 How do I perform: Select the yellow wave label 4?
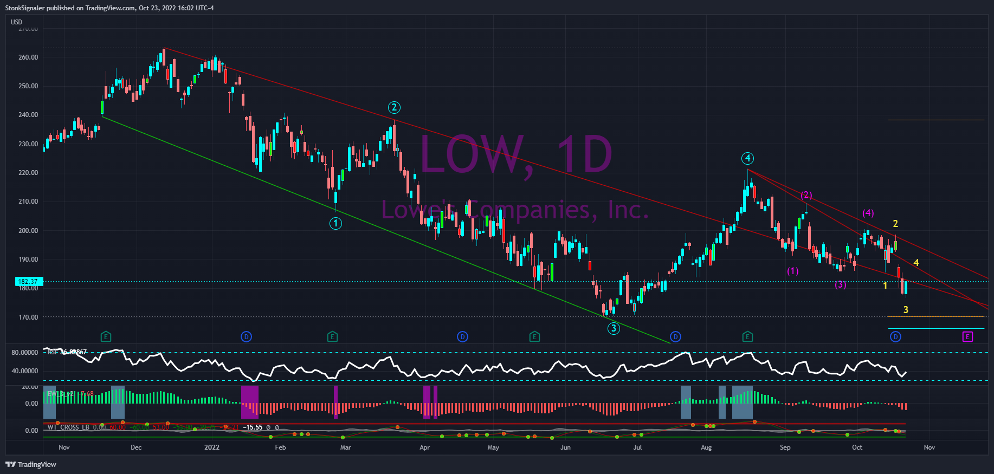click(916, 263)
